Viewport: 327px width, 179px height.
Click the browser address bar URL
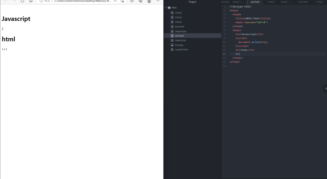coord(82,1)
